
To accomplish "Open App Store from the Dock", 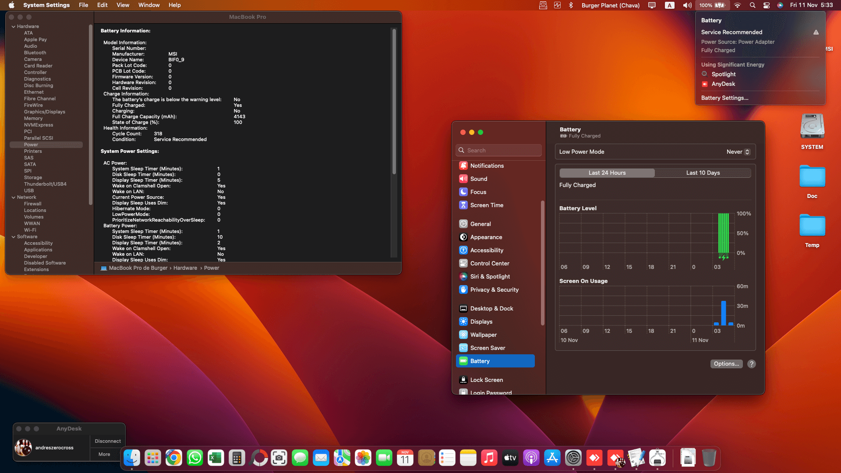I will click(552, 458).
